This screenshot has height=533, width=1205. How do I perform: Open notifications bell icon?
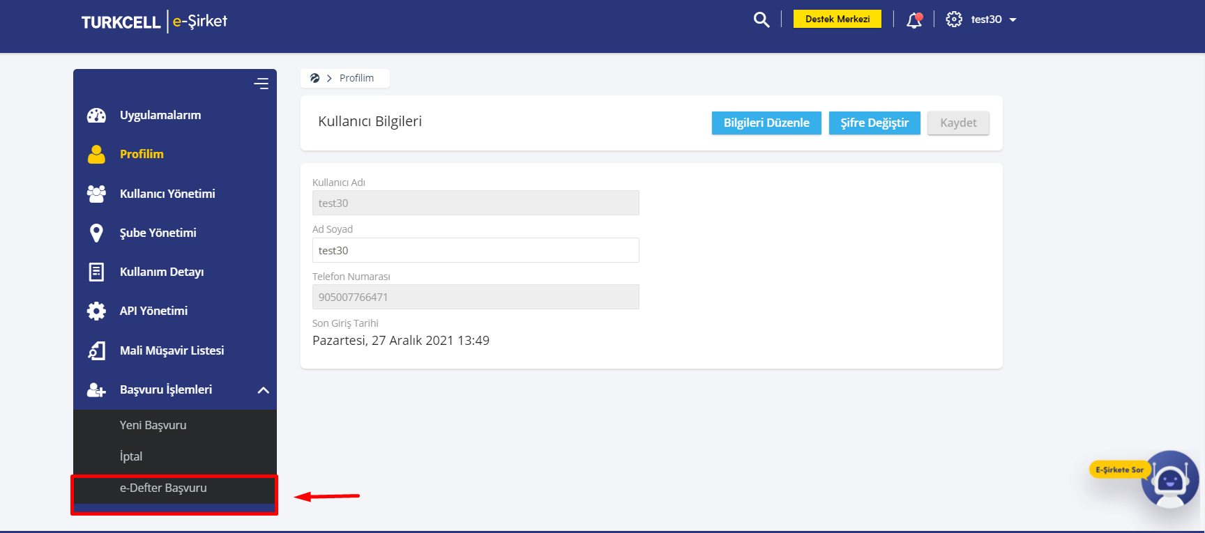tap(914, 20)
